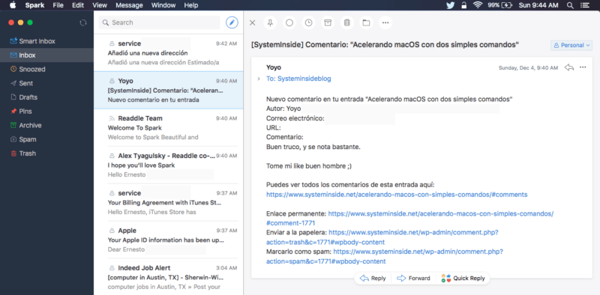Open the Window menu
This screenshot has height=295, width=600.
[x=163, y=5]
